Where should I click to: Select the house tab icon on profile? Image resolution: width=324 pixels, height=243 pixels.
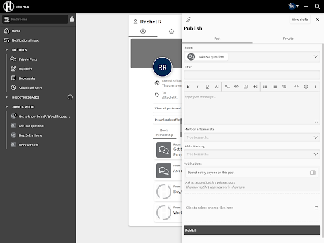(171, 32)
